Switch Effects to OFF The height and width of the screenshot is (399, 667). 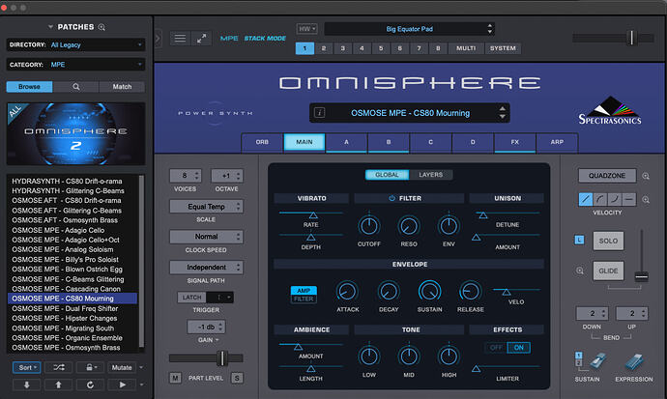point(496,348)
